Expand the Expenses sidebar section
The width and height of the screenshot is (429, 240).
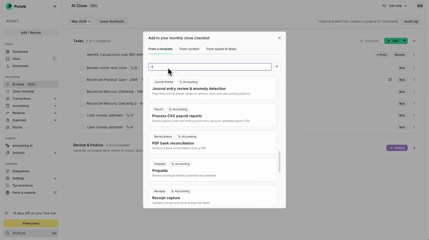pyautogui.click(x=55, y=120)
